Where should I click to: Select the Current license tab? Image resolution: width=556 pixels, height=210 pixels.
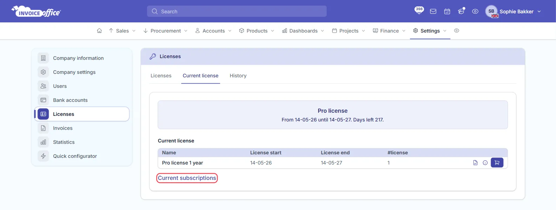coord(201,76)
